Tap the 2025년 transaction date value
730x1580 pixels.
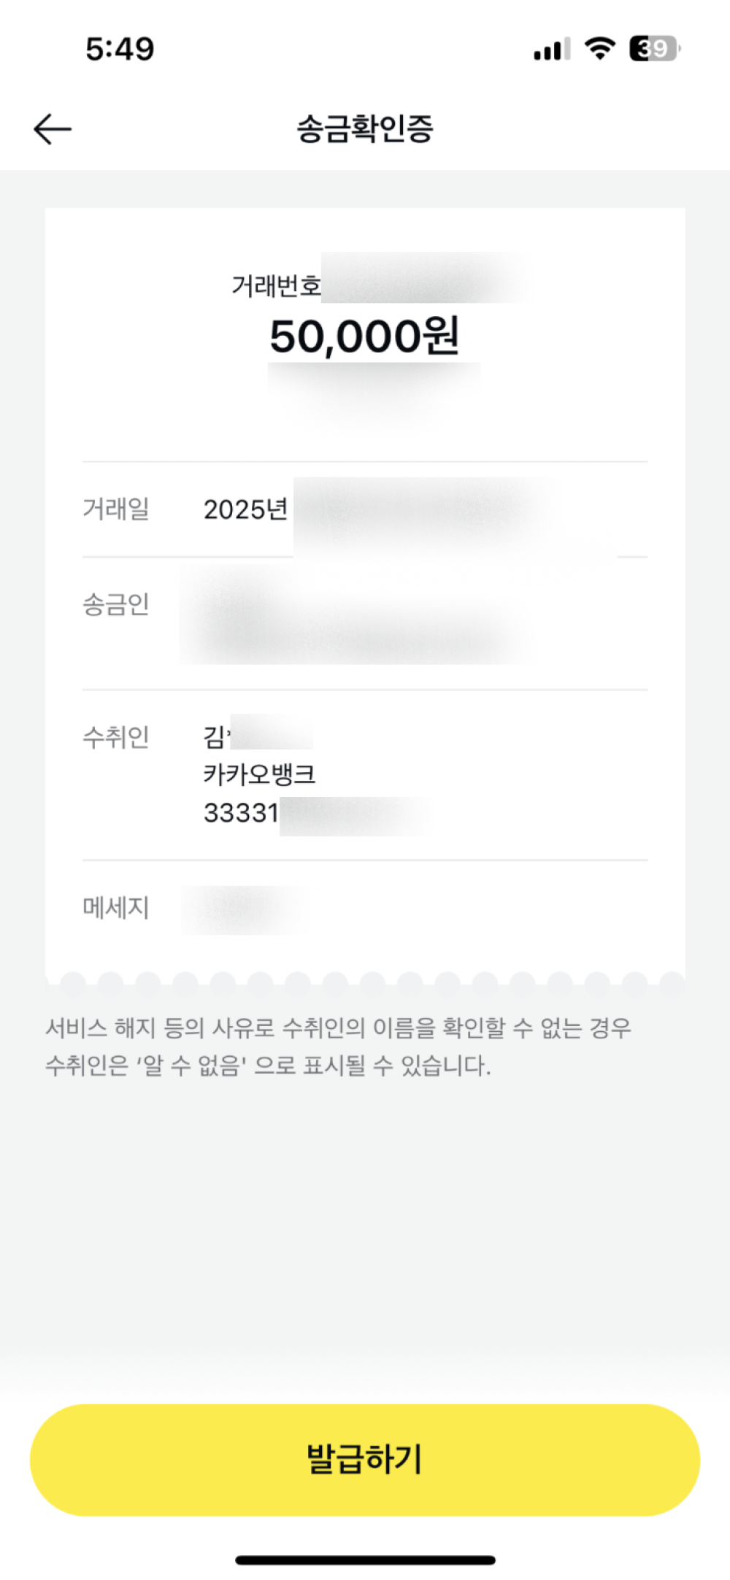point(245,509)
